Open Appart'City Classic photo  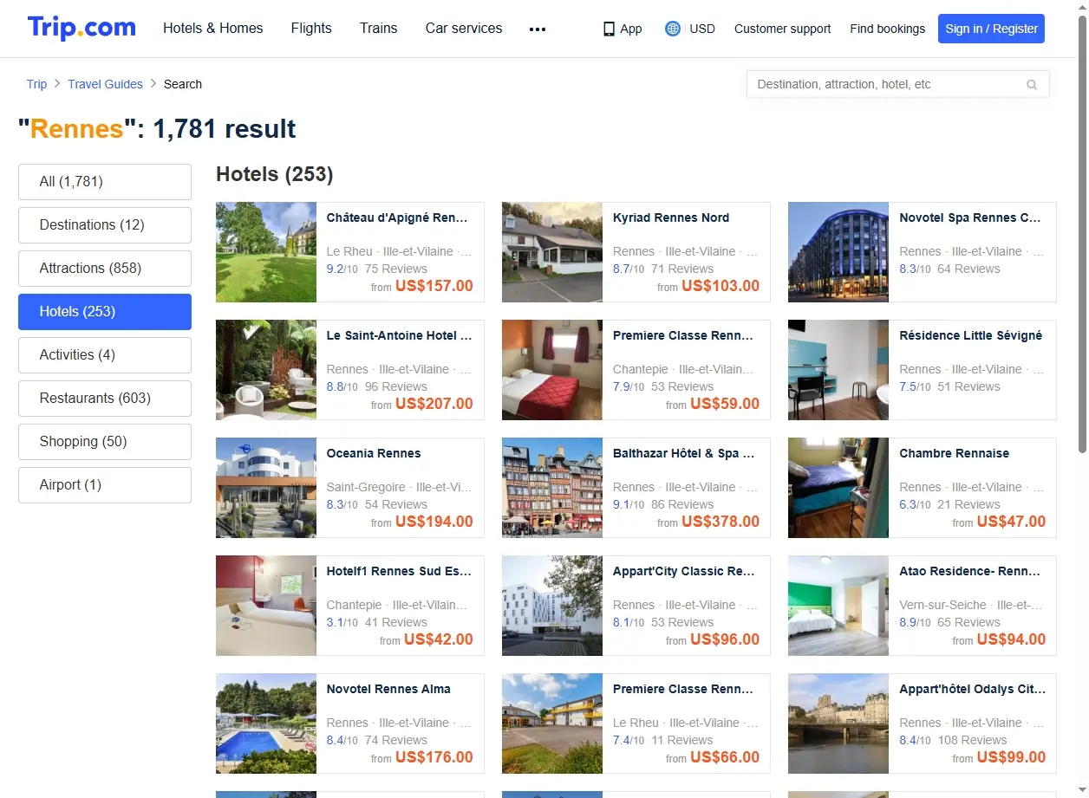coord(552,606)
